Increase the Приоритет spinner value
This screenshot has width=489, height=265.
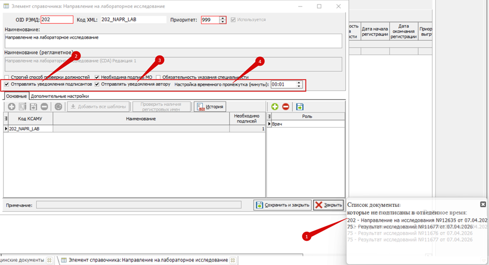(x=223, y=18)
